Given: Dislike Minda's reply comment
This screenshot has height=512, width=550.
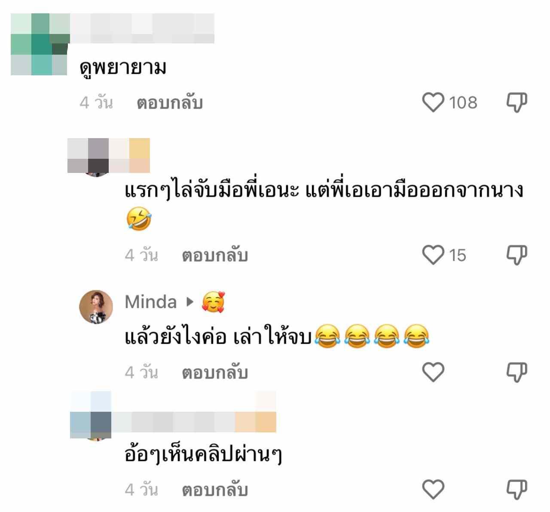Looking at the screenshot, I should click(517, 372).
